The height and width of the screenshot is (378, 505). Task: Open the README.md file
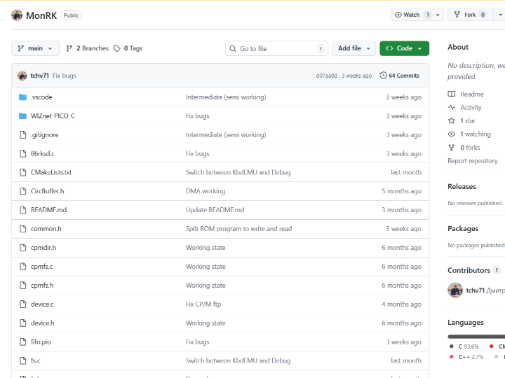[x=49, y=210]
